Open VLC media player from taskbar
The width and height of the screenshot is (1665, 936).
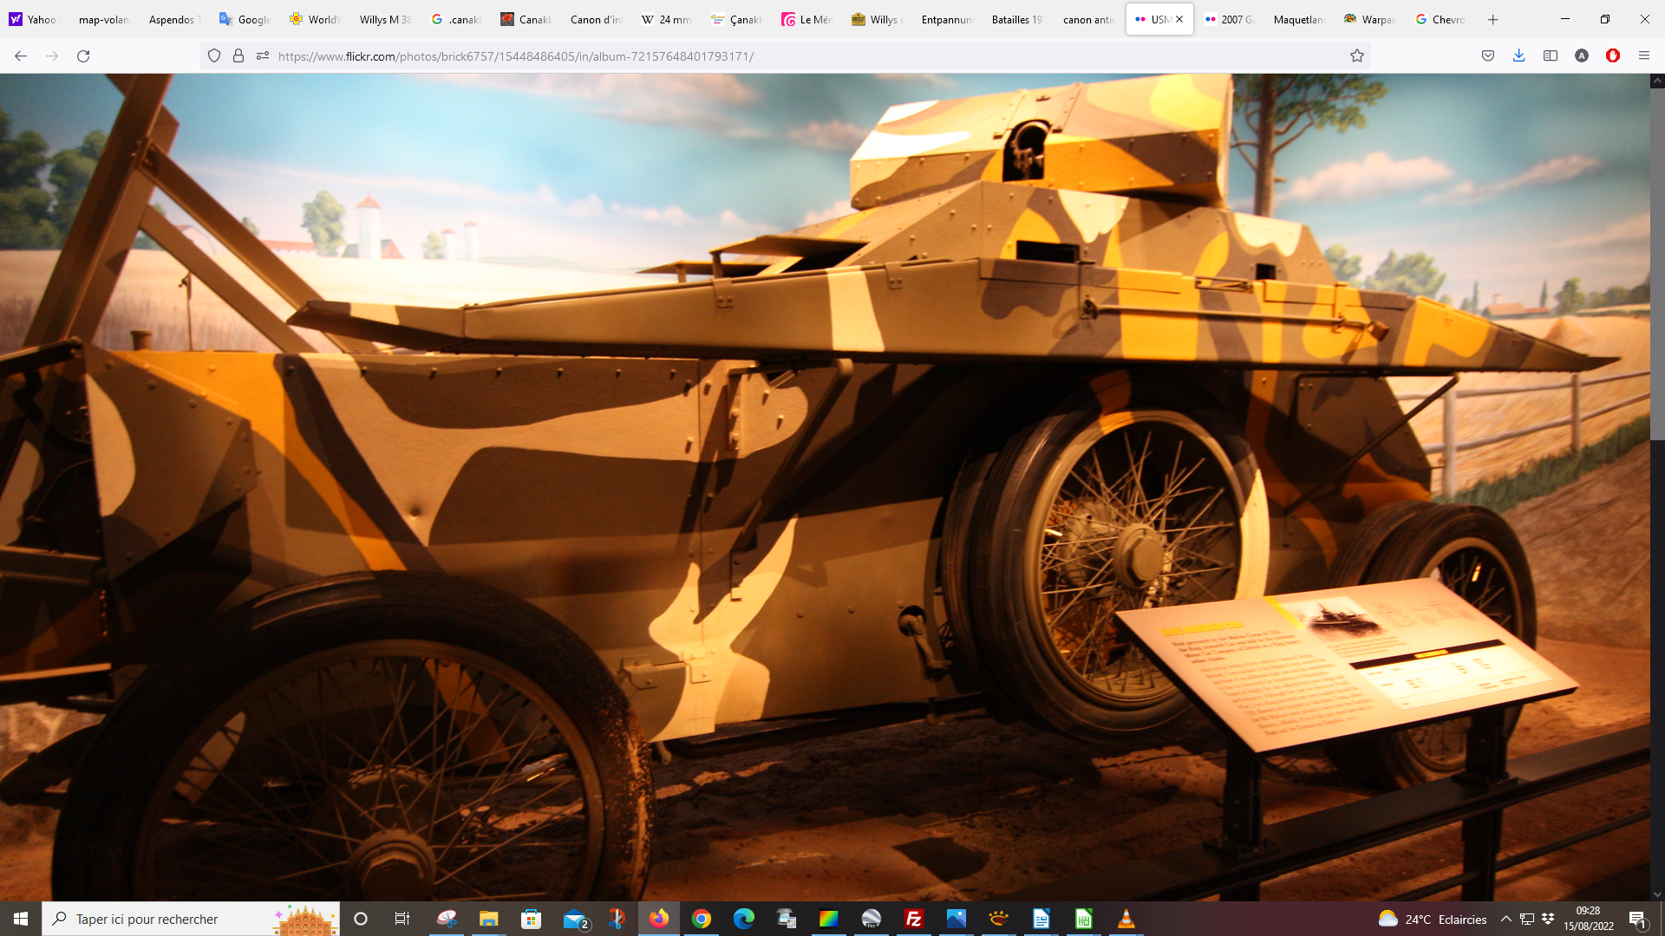click(x=1126, y=919)
